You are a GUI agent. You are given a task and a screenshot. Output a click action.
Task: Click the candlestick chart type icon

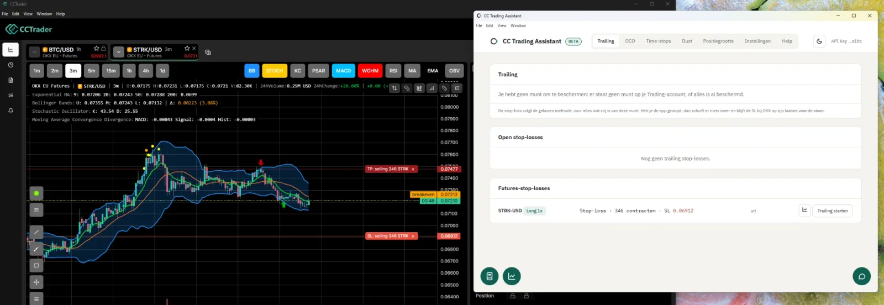(419, 88)
